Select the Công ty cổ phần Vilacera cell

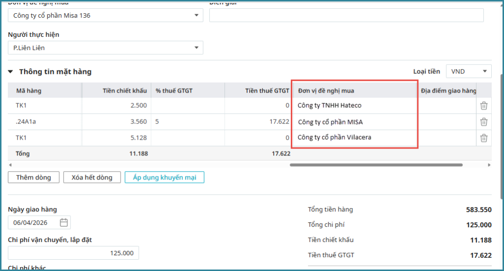coord(355,137)
